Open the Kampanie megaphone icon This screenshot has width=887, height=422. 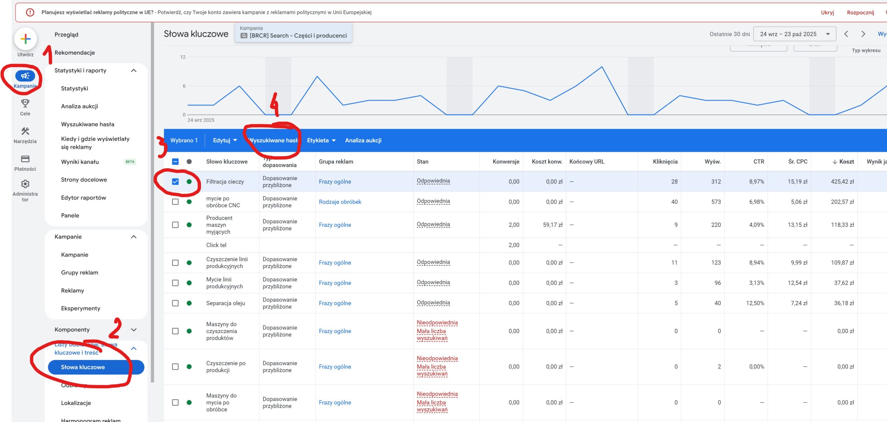[25, 76]
